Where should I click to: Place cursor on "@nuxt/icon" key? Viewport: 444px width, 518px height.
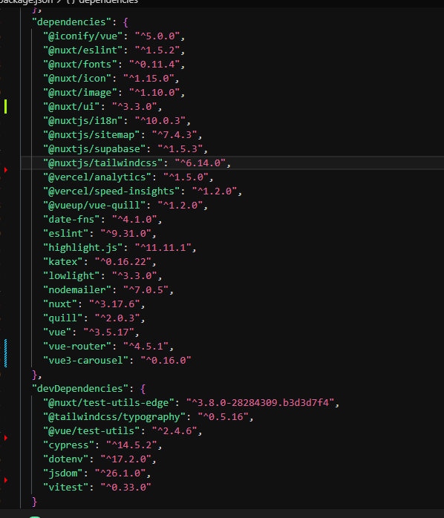point(77,79)
